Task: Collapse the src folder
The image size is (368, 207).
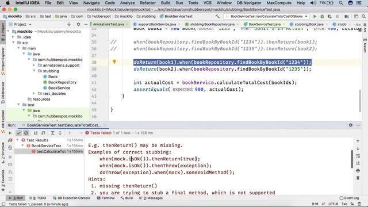Action: point(13,43)
